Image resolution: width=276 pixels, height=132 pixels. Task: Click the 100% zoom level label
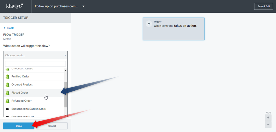(268, 112)
